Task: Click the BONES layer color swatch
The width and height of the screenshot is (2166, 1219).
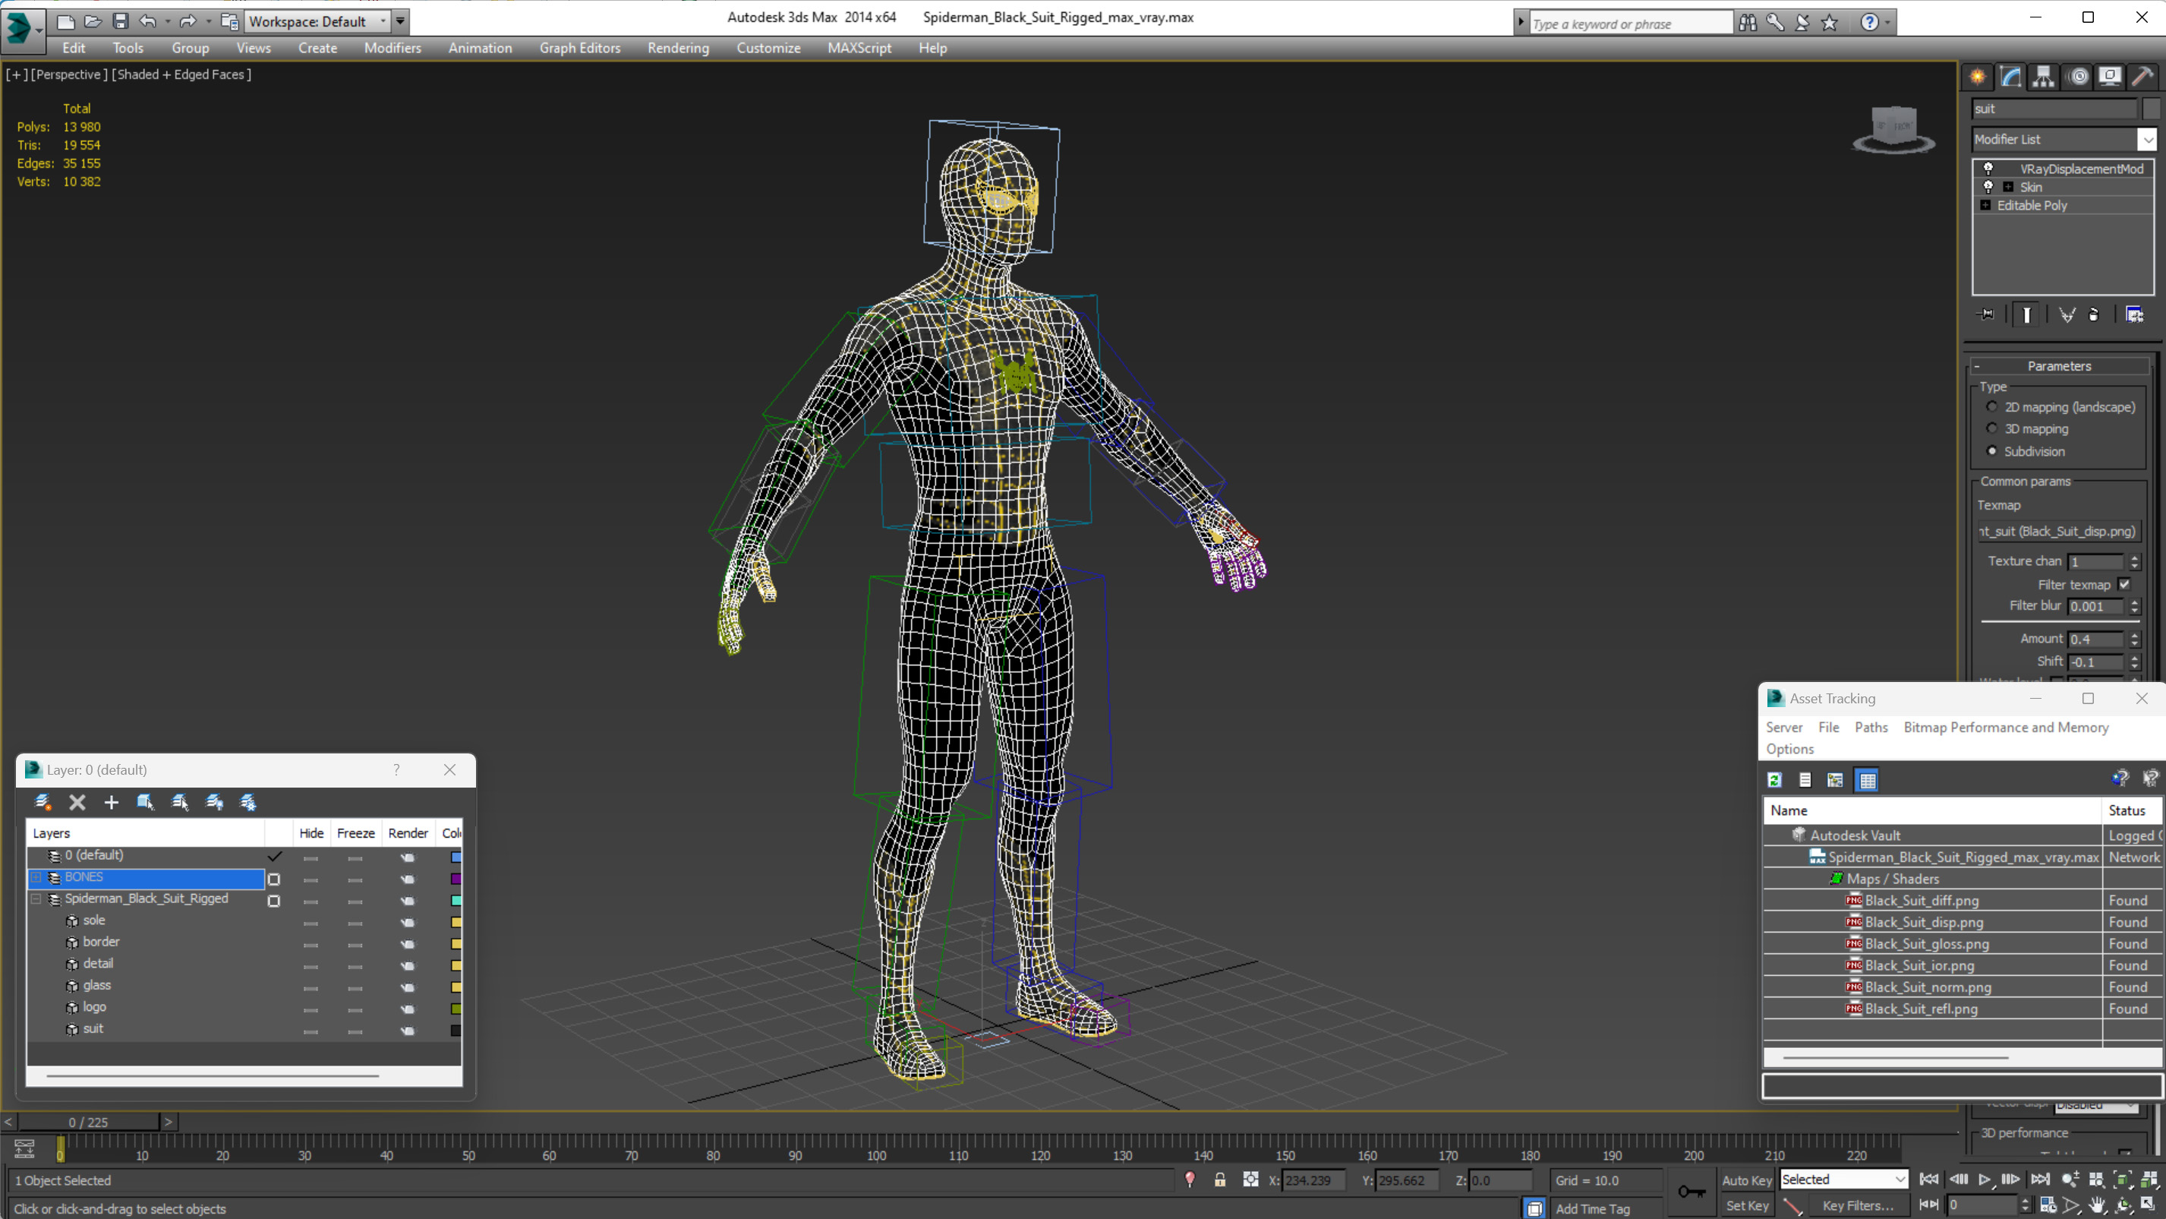Action: (456, 878)
